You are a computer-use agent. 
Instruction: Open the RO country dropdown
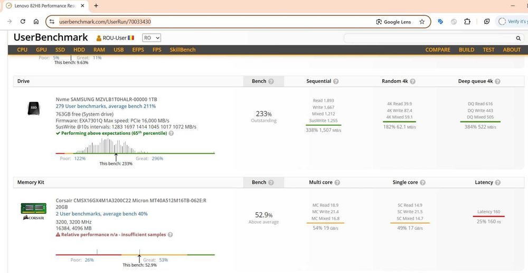tap(152, 38)
